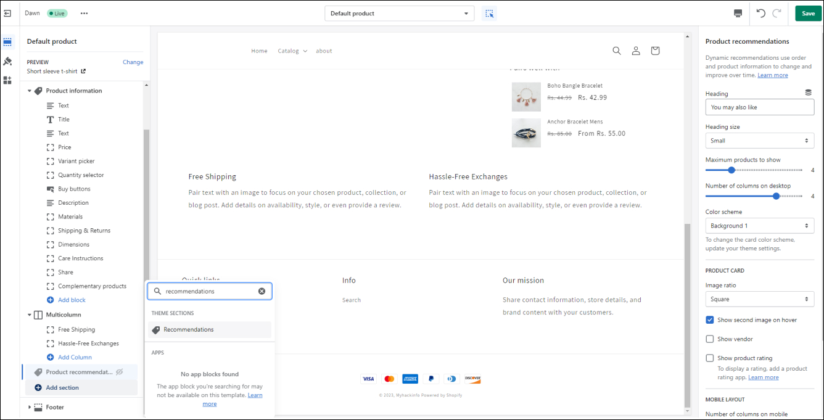Viewport: 824px width, 420px height.
Task: Click the Product information tag icon
Action: 38,91
